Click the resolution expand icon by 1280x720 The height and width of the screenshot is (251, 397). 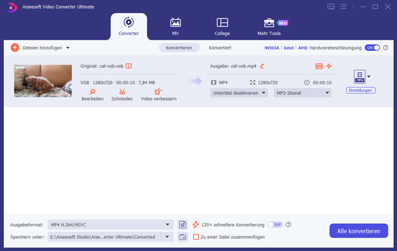pyautogui.click(x=253, y=83)
